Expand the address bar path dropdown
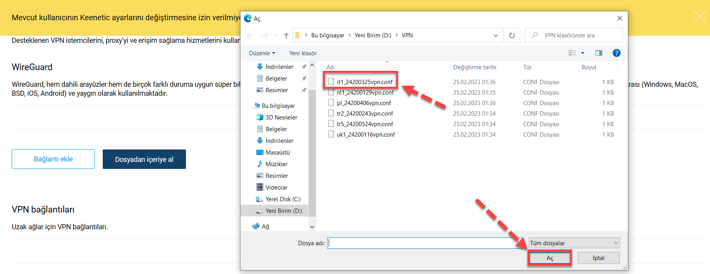 point(496,35)
